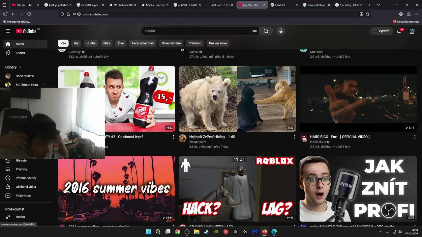Open Nejlepší Zvířecí Hlášky - 1 díl title

(x=212, y=137)
